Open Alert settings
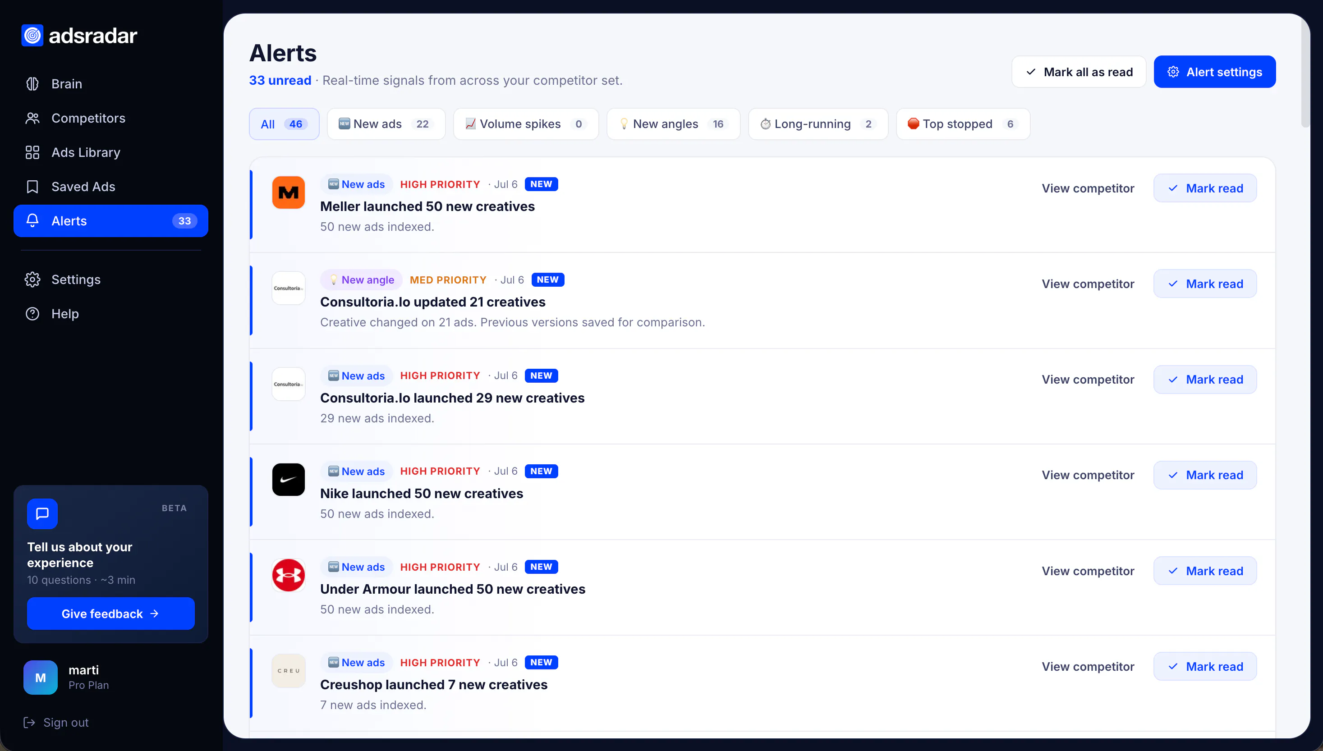1323x751 pixels. [x=1215, y=72]
